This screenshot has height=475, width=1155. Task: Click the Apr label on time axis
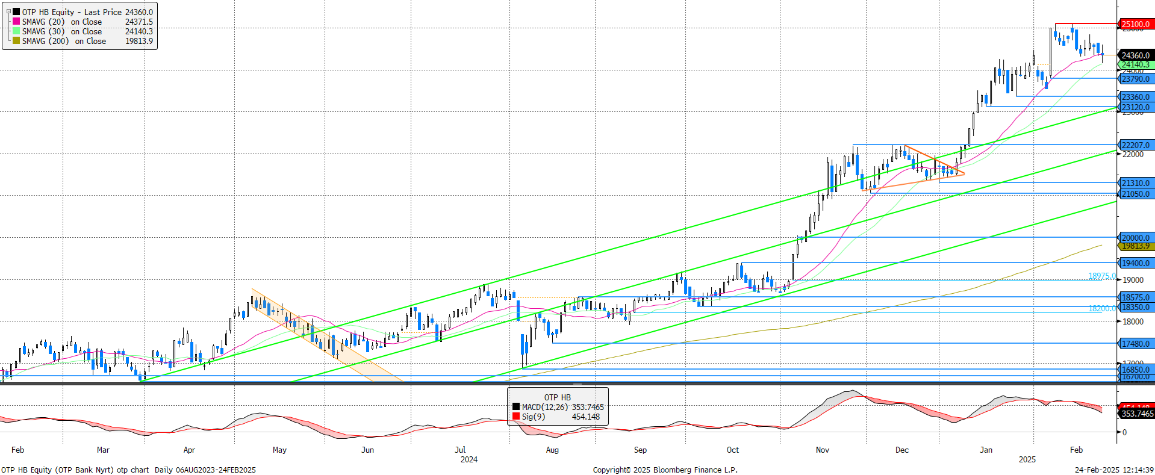(x=189, y=450)
